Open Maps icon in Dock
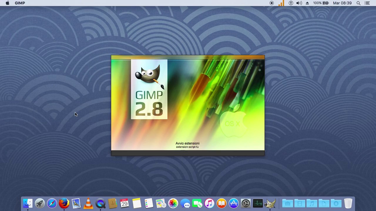The width and height of the screenshot is (376, 211). click(x=161, y=203)
